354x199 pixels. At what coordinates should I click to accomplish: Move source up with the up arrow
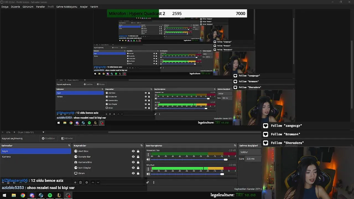(93, 182)
